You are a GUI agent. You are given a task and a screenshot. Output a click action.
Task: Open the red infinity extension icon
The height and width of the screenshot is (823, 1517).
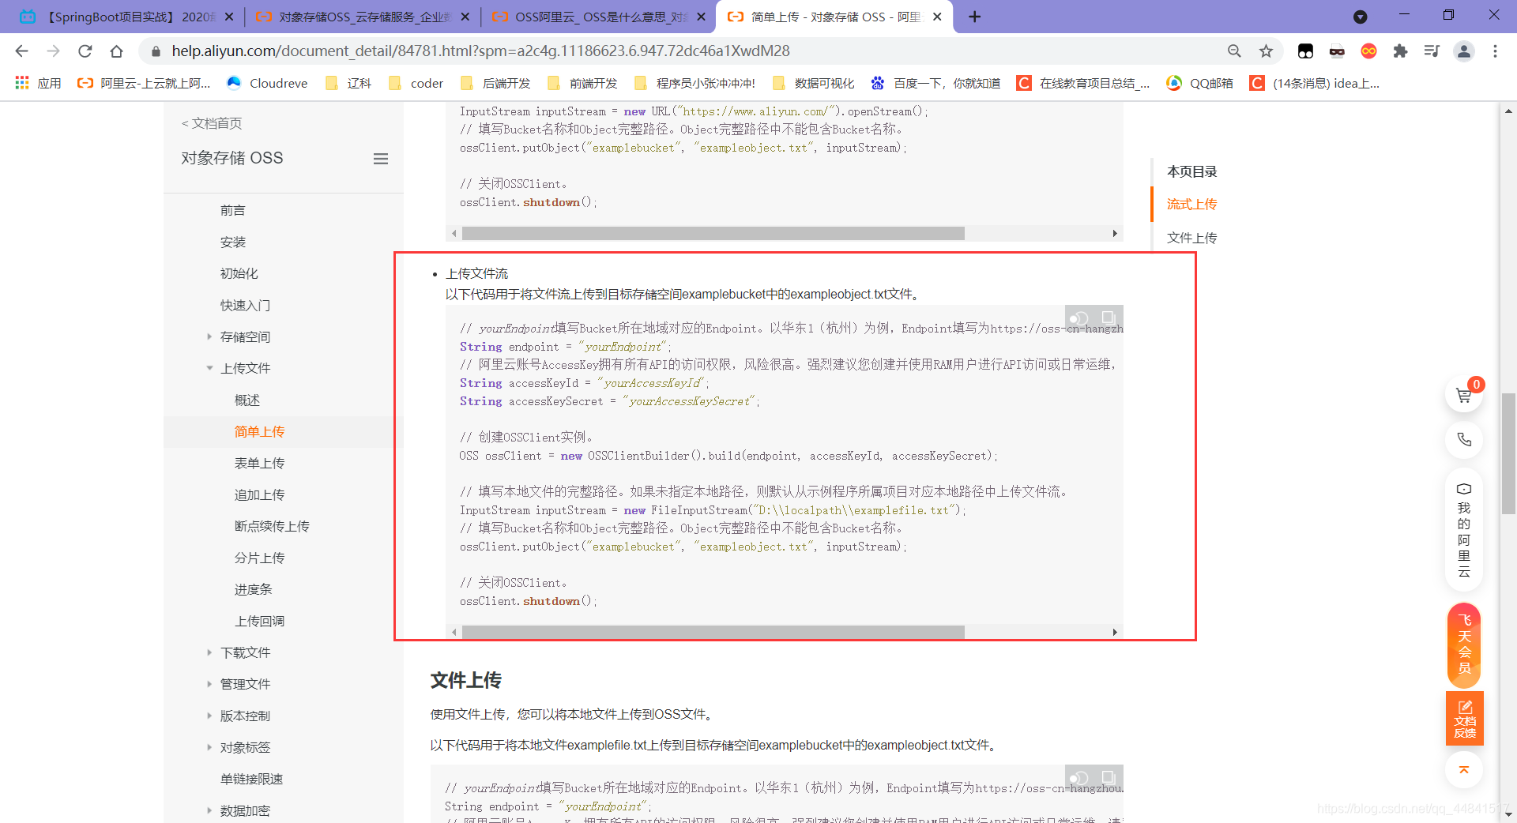point(1368,51)
